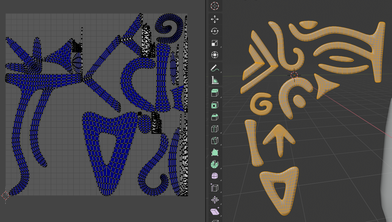Activate the Shrink/Fatten tool
This screenshot has width=392, height=222.
[x=215, y=200]
